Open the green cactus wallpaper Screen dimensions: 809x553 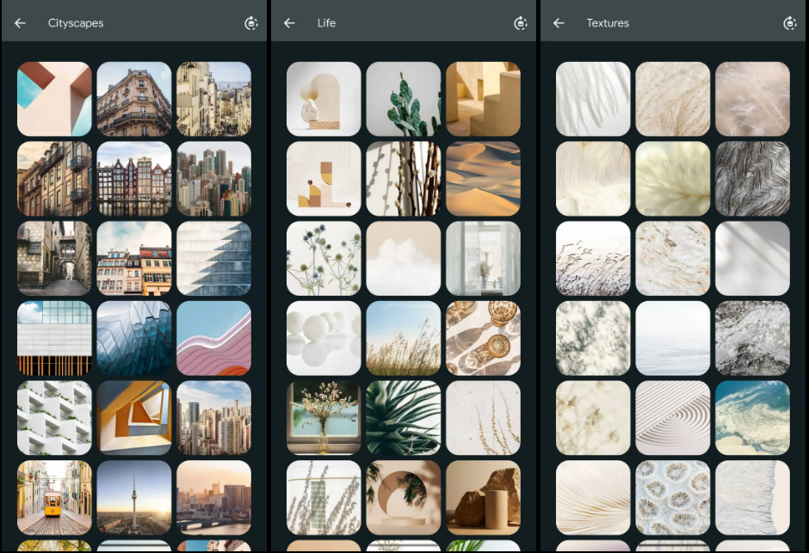pyautogui.click(x=404, y=99)
